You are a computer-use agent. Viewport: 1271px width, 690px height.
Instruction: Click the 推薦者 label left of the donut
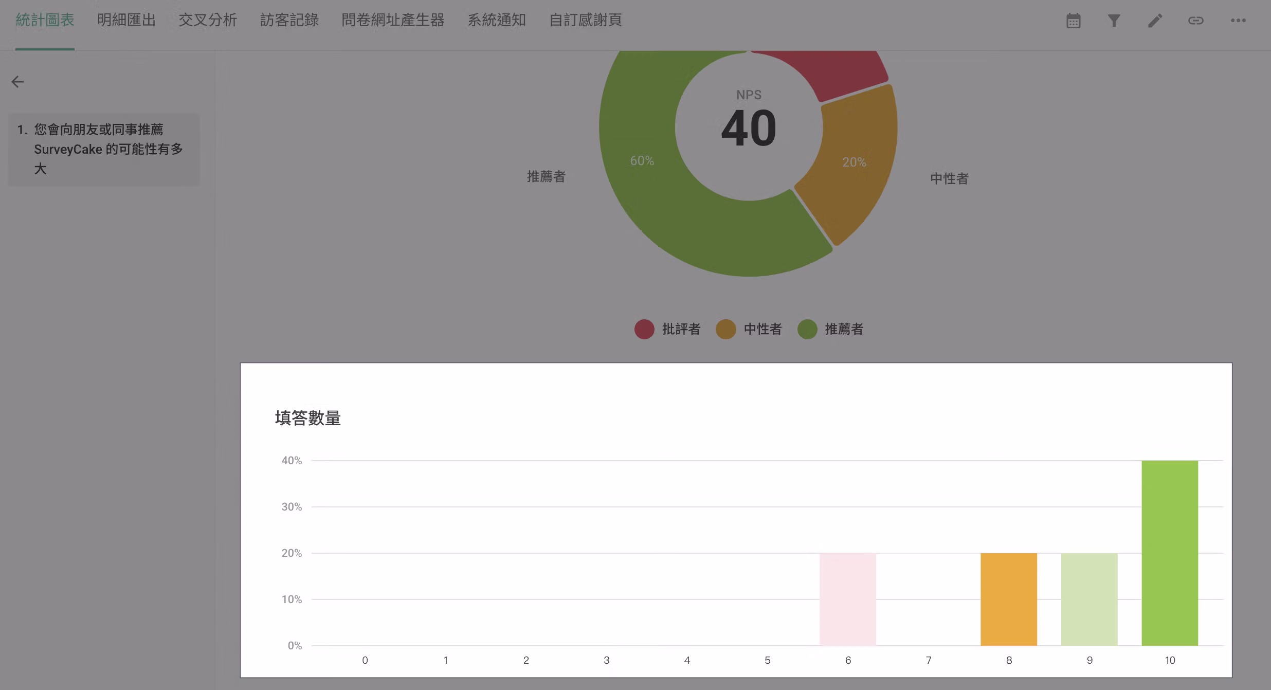tap(546, 177)
